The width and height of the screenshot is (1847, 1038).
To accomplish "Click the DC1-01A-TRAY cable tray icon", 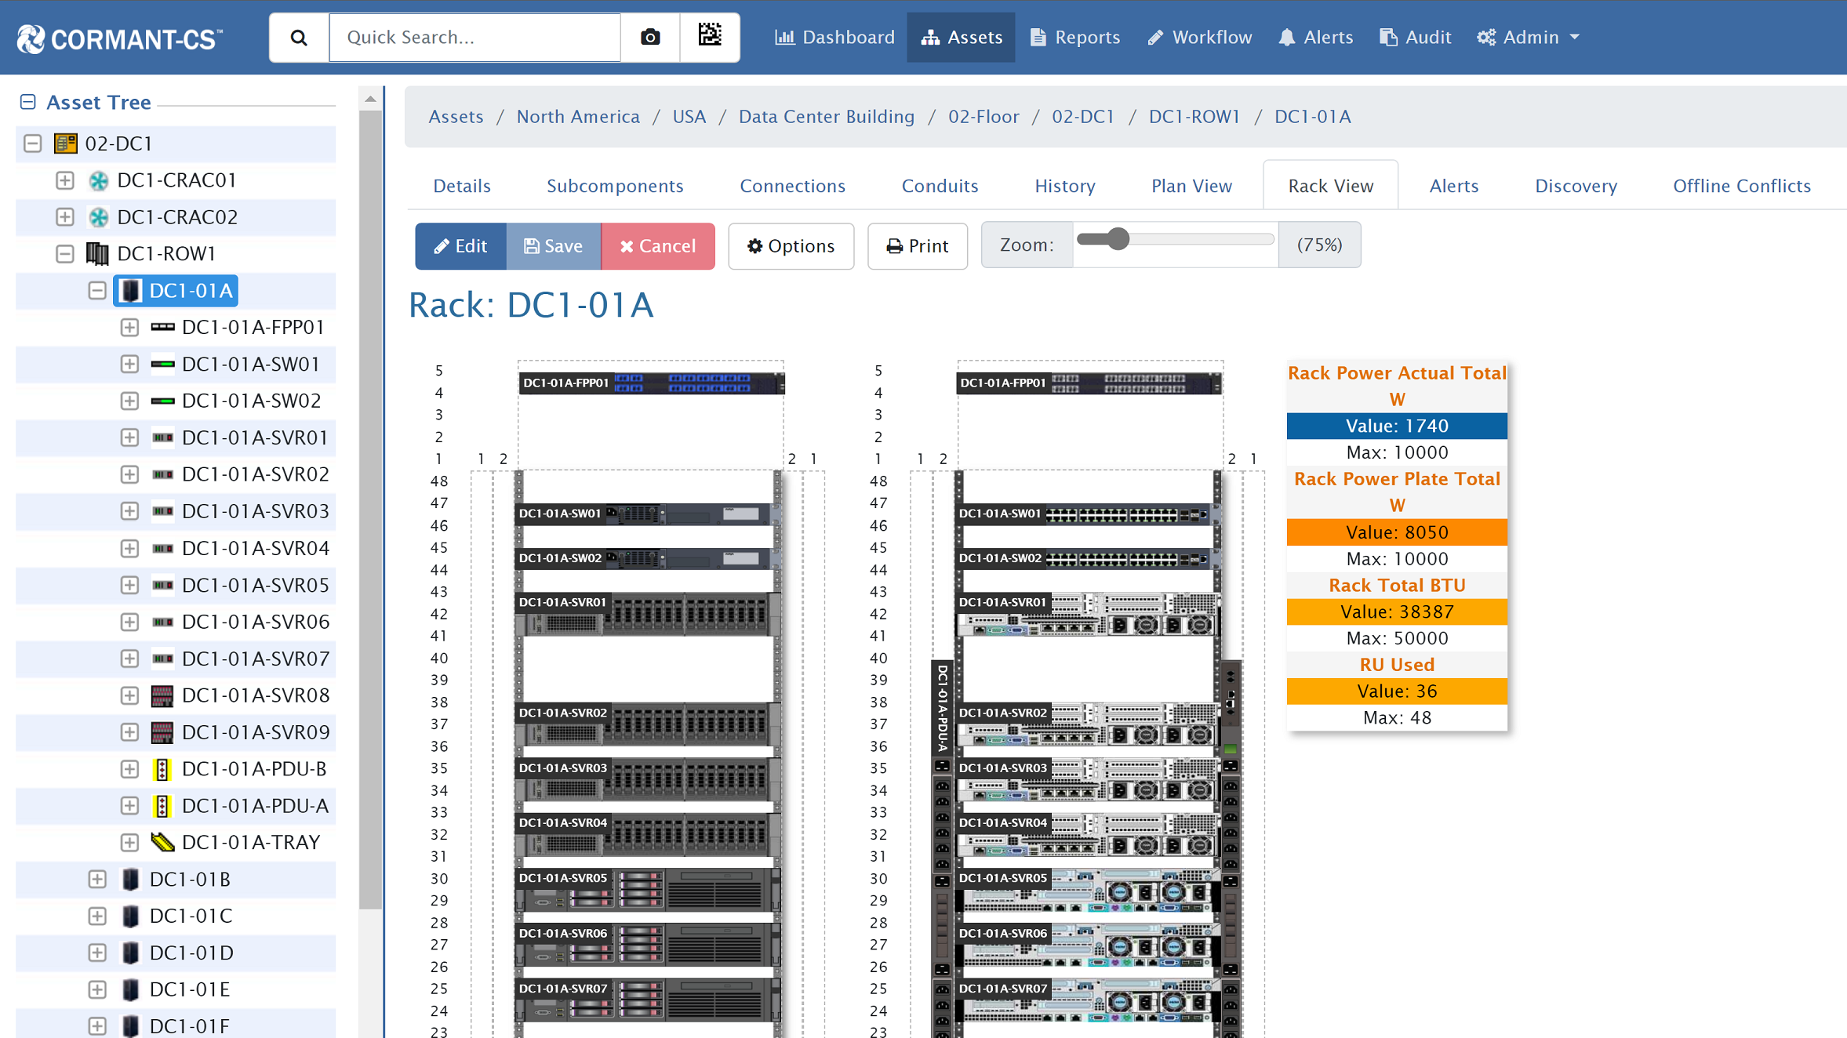I will coord(162,843).
